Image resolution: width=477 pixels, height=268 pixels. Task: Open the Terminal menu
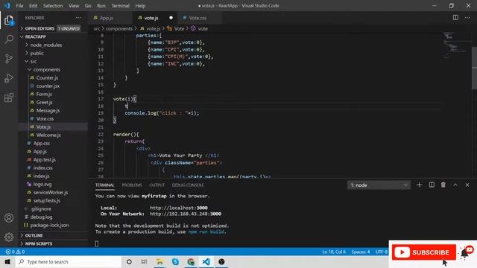[120, 5]
